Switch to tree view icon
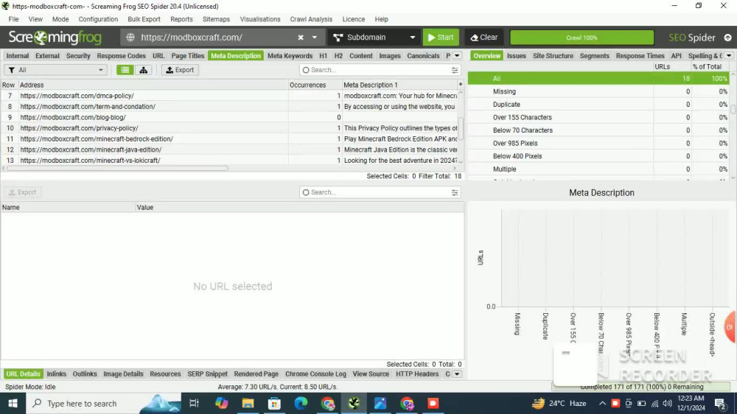 [144, 70]
